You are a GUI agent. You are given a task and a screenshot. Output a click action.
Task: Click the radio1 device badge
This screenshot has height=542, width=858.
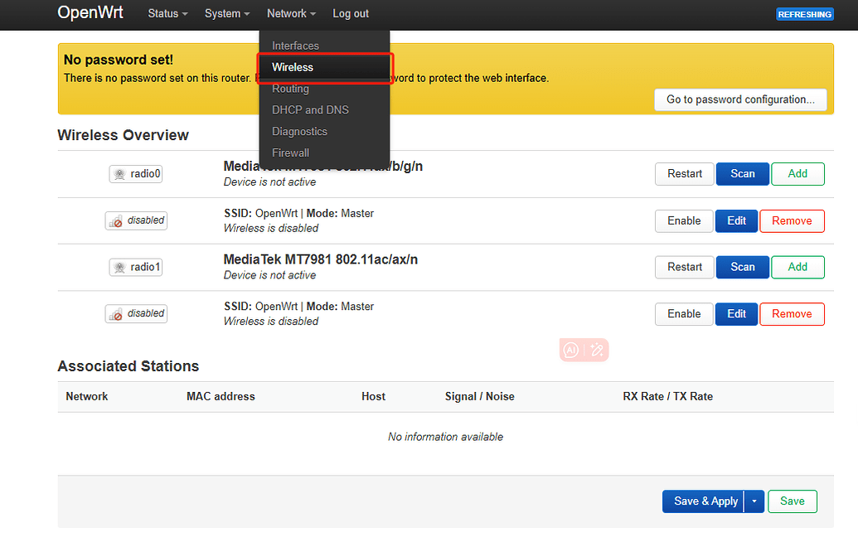coord(136,267)
